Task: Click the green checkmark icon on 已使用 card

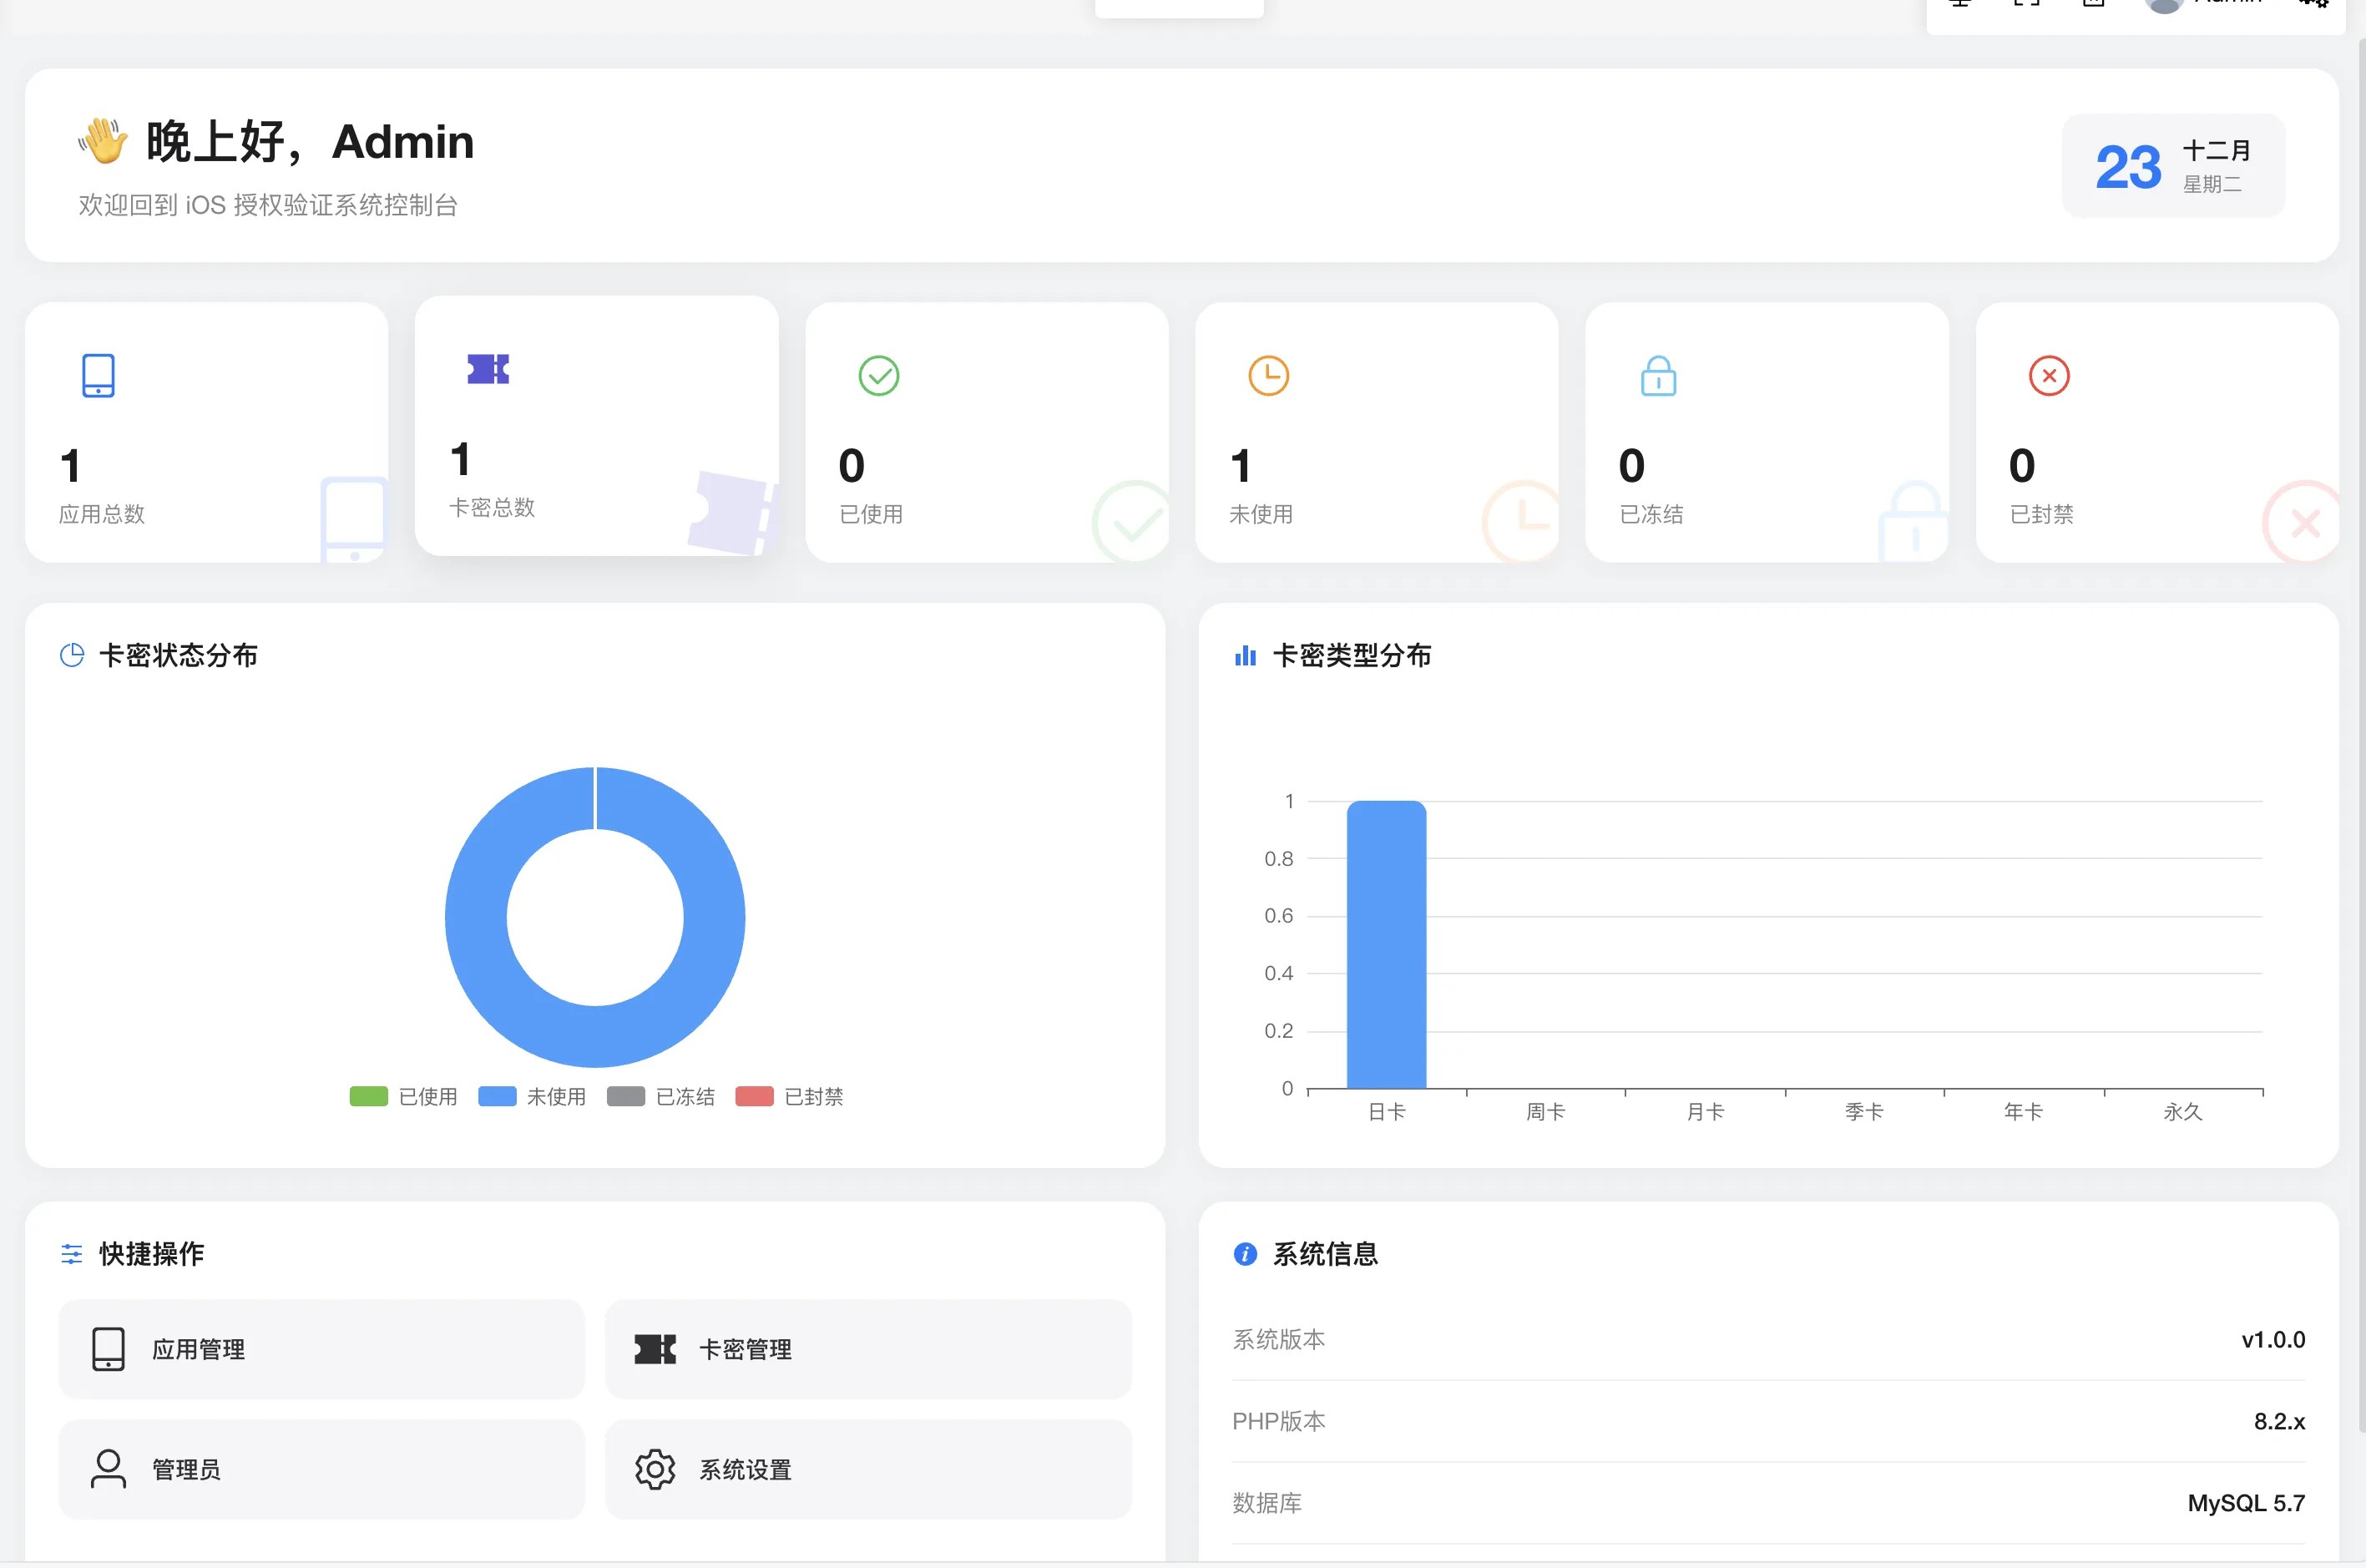Action: tap(877, 376)
